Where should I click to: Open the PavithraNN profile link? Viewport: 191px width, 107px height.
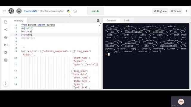coord(30,11)
